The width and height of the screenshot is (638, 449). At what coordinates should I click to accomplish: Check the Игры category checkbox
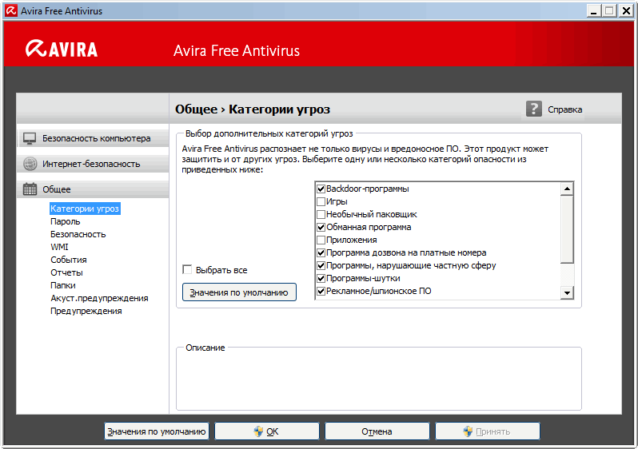coord(321,202)
